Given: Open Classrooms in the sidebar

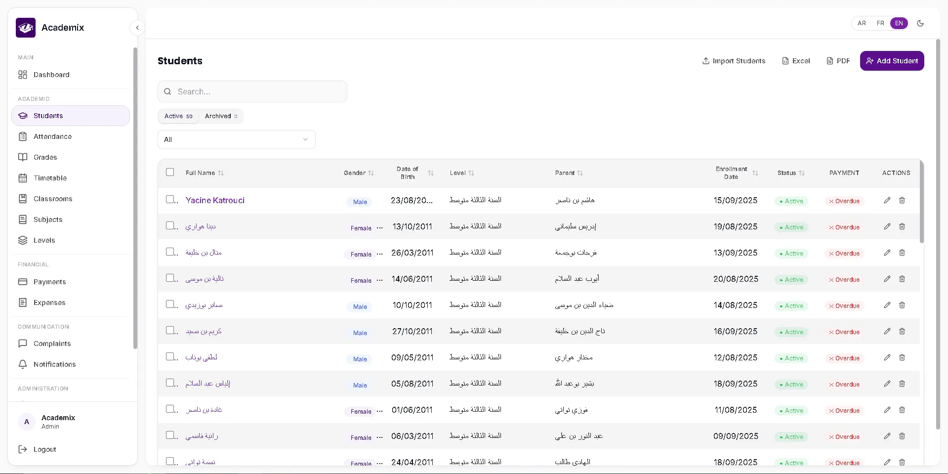Looking at the screenshot, I should [x=71, y=199].
